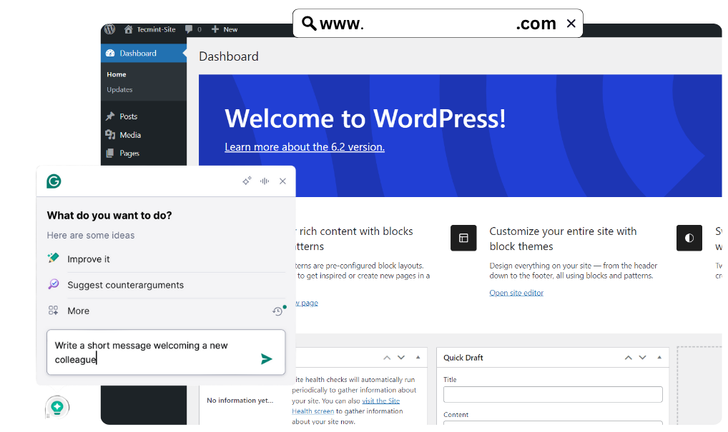Viewport: 728px width, 432px height.
Task: Click the Suggest counterarguments magnifier icon
Action: 54,283
